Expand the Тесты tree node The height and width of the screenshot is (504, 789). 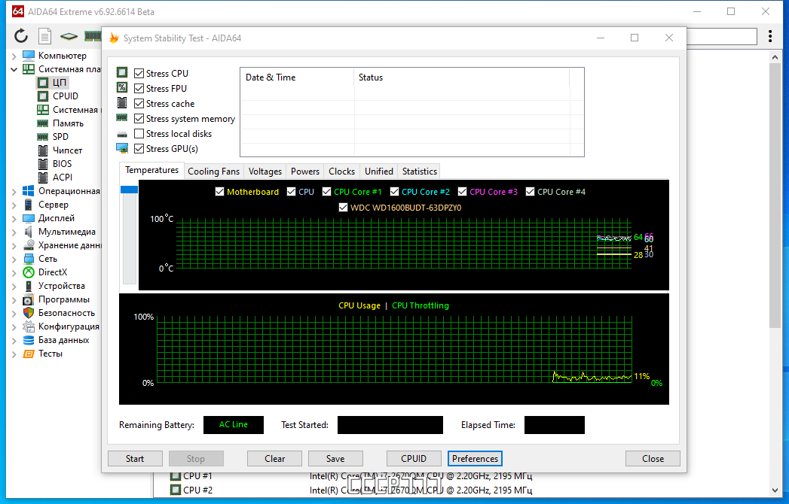[x=14, y=354]
